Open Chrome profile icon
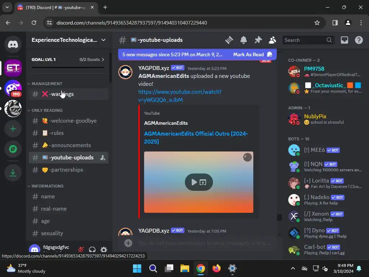 click(348, 23)
